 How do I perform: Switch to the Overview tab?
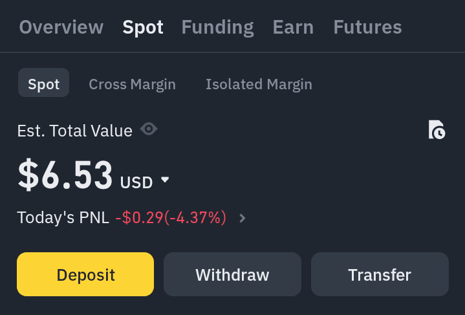pyautogui.click(x=61, y=27)
